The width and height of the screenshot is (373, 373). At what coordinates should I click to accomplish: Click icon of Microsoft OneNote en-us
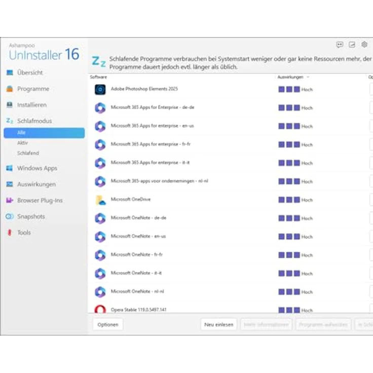click(x=100, y=237)
